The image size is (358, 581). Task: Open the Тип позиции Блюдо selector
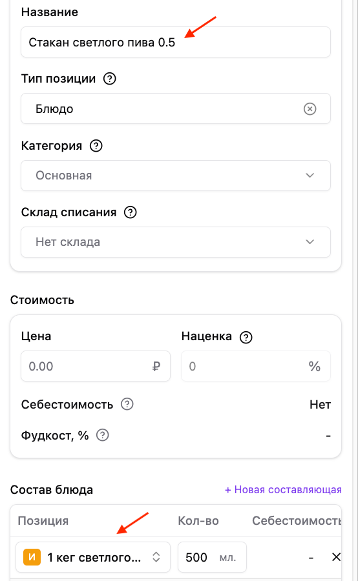(176, 108)
